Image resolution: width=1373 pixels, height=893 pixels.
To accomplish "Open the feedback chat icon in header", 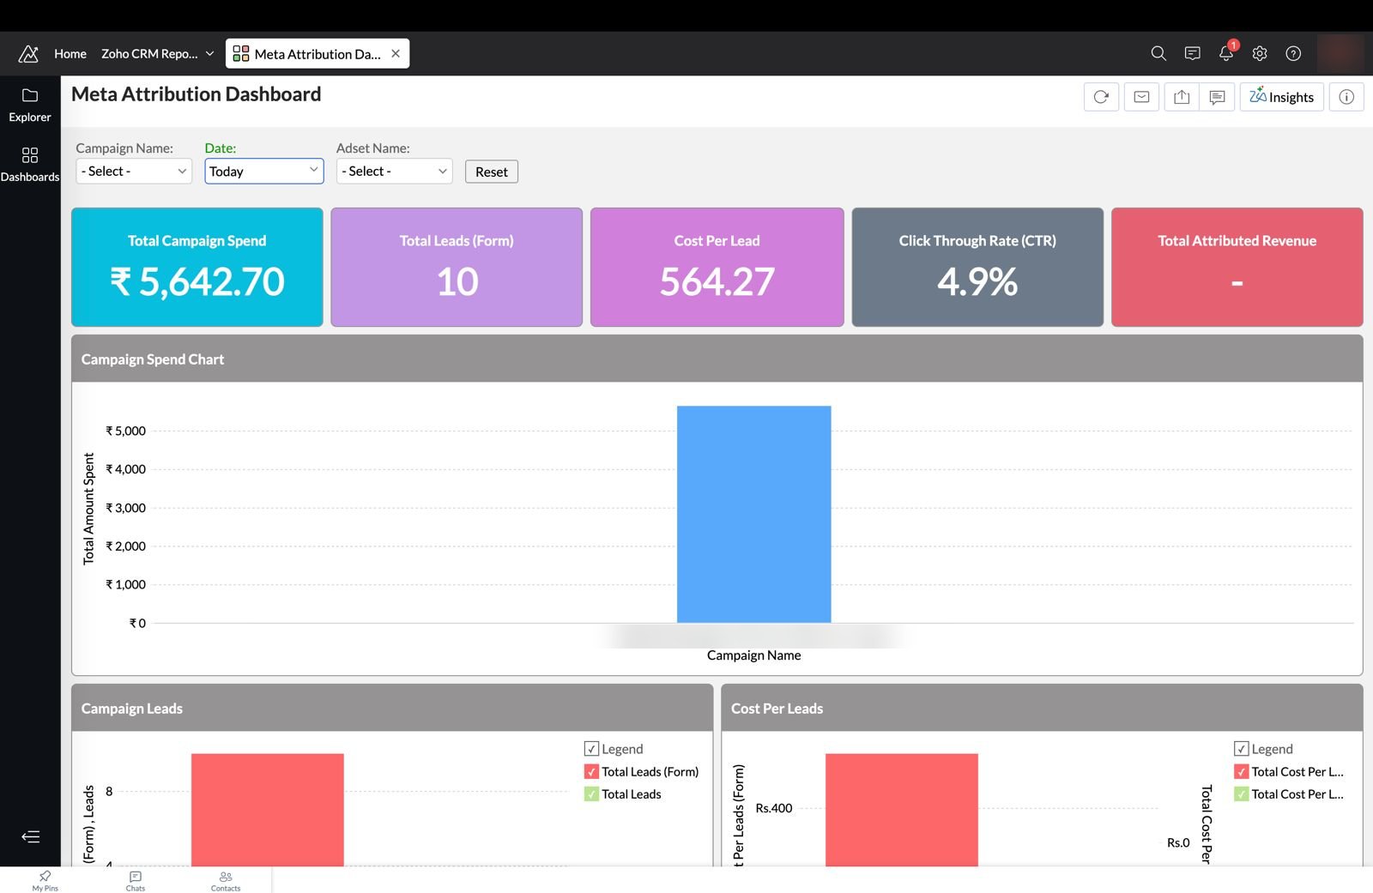I will (1192, 53).
